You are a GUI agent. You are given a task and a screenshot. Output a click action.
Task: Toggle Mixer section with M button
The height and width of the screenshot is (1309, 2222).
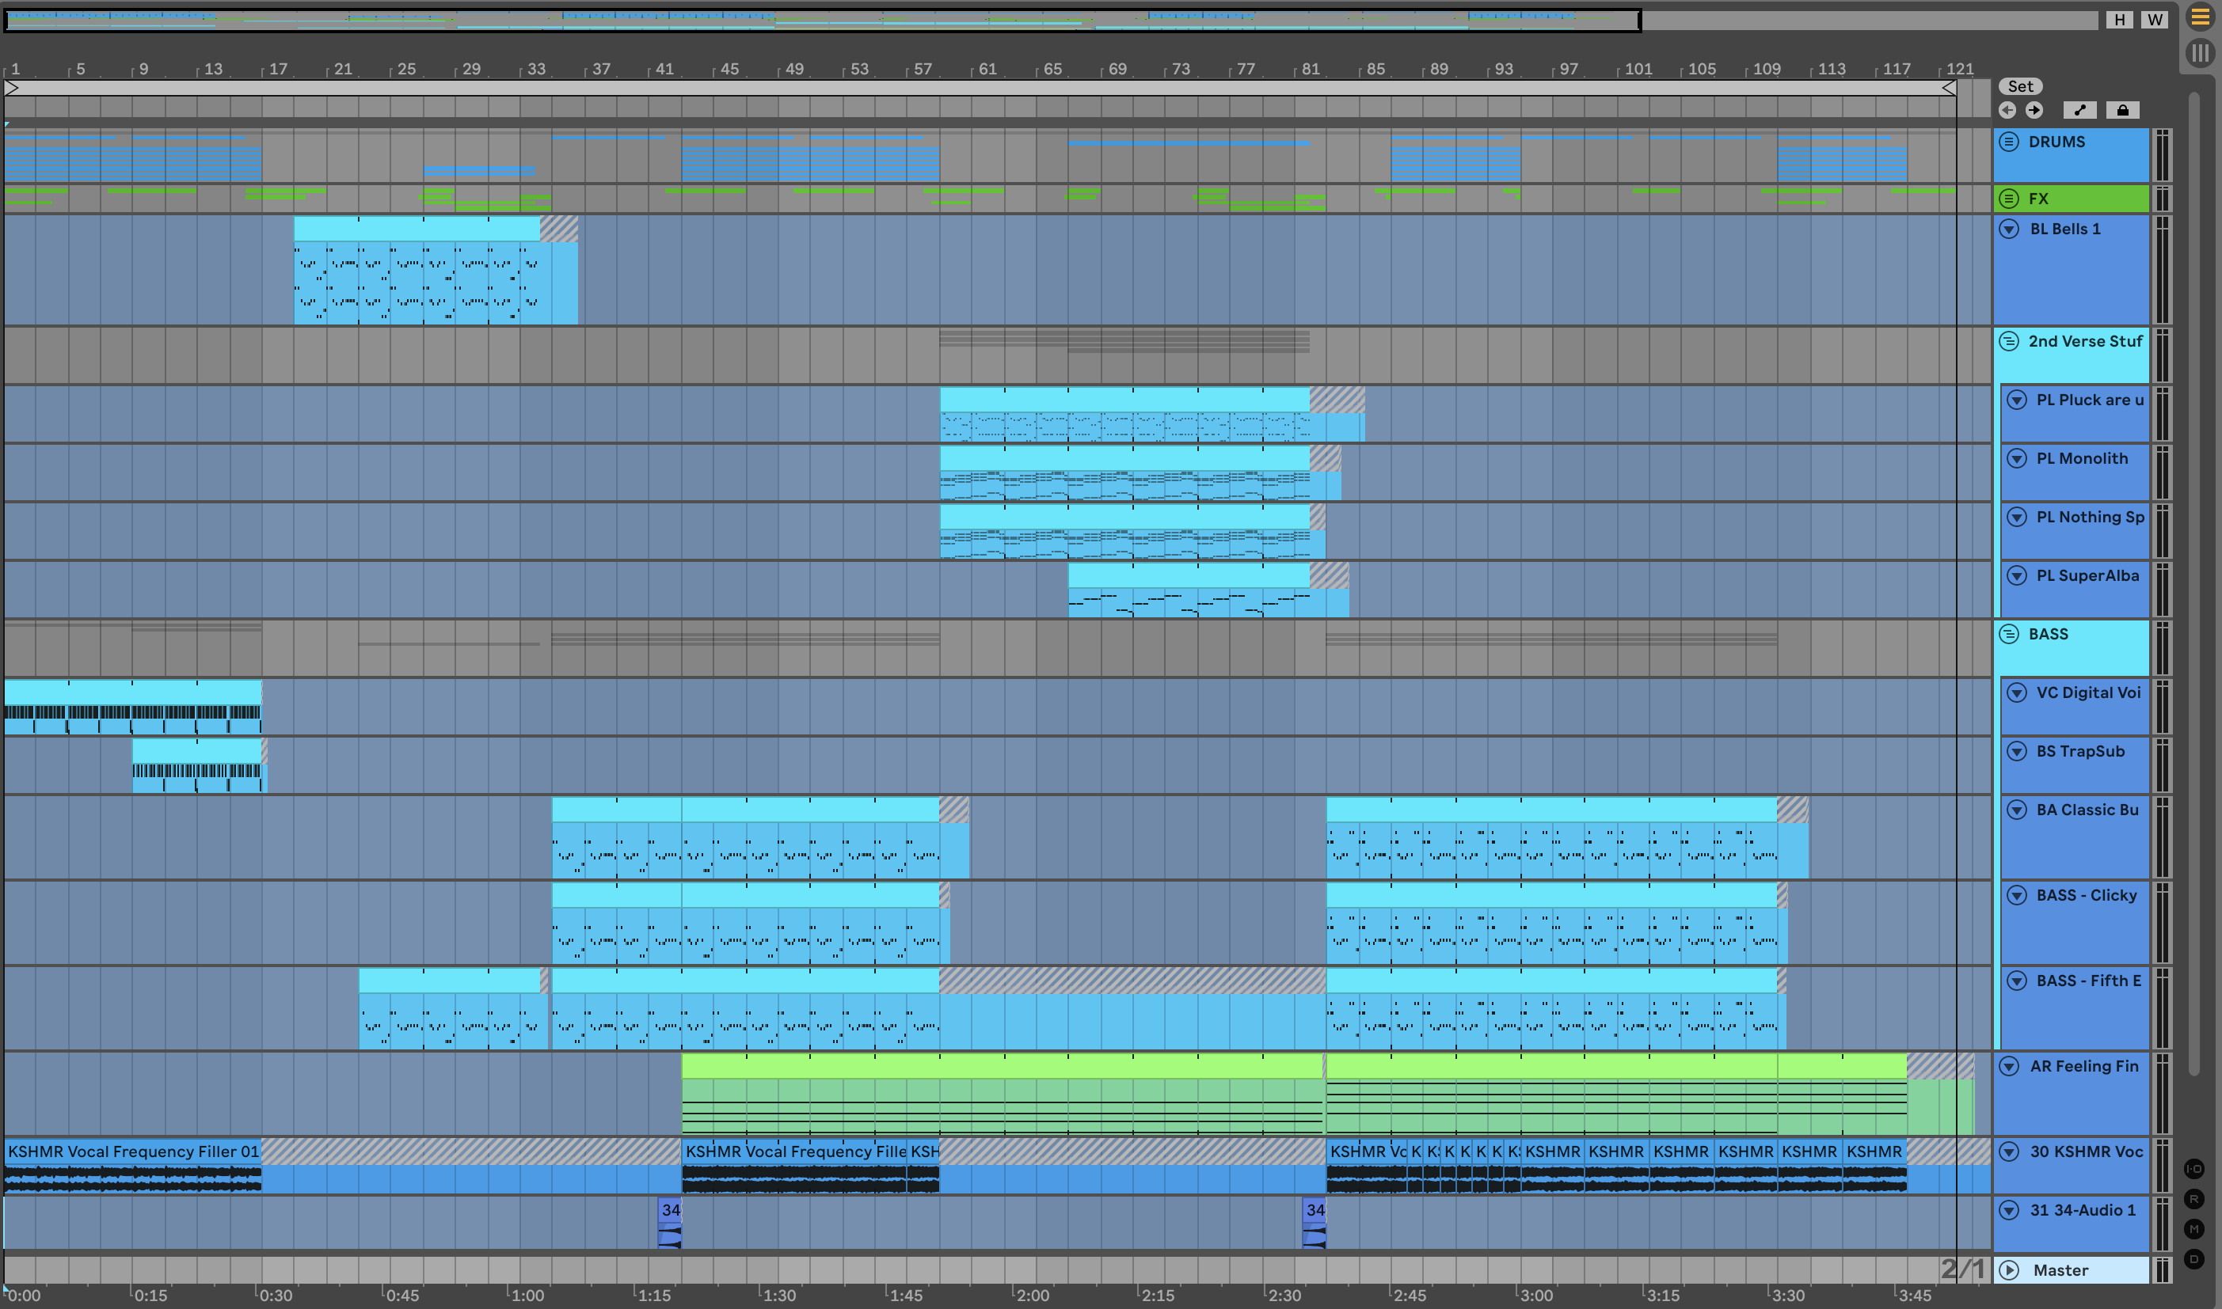pos(2194,1229)
